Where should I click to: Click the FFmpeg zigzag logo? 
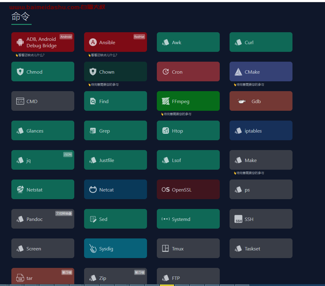[x=166, y=101]
